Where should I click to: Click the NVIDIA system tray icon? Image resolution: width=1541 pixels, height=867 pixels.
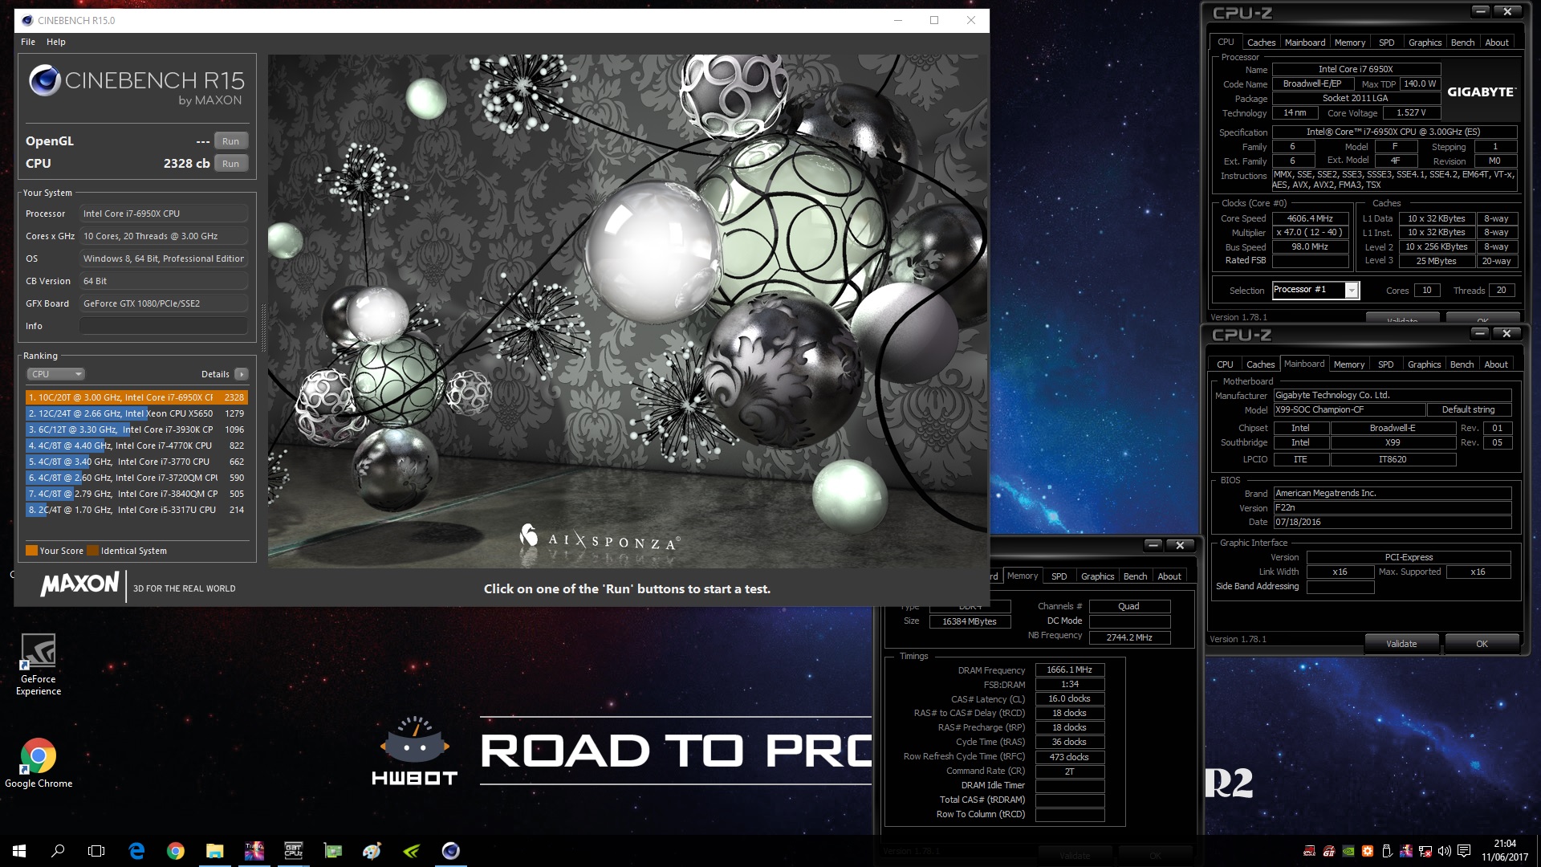(1348, 851)
